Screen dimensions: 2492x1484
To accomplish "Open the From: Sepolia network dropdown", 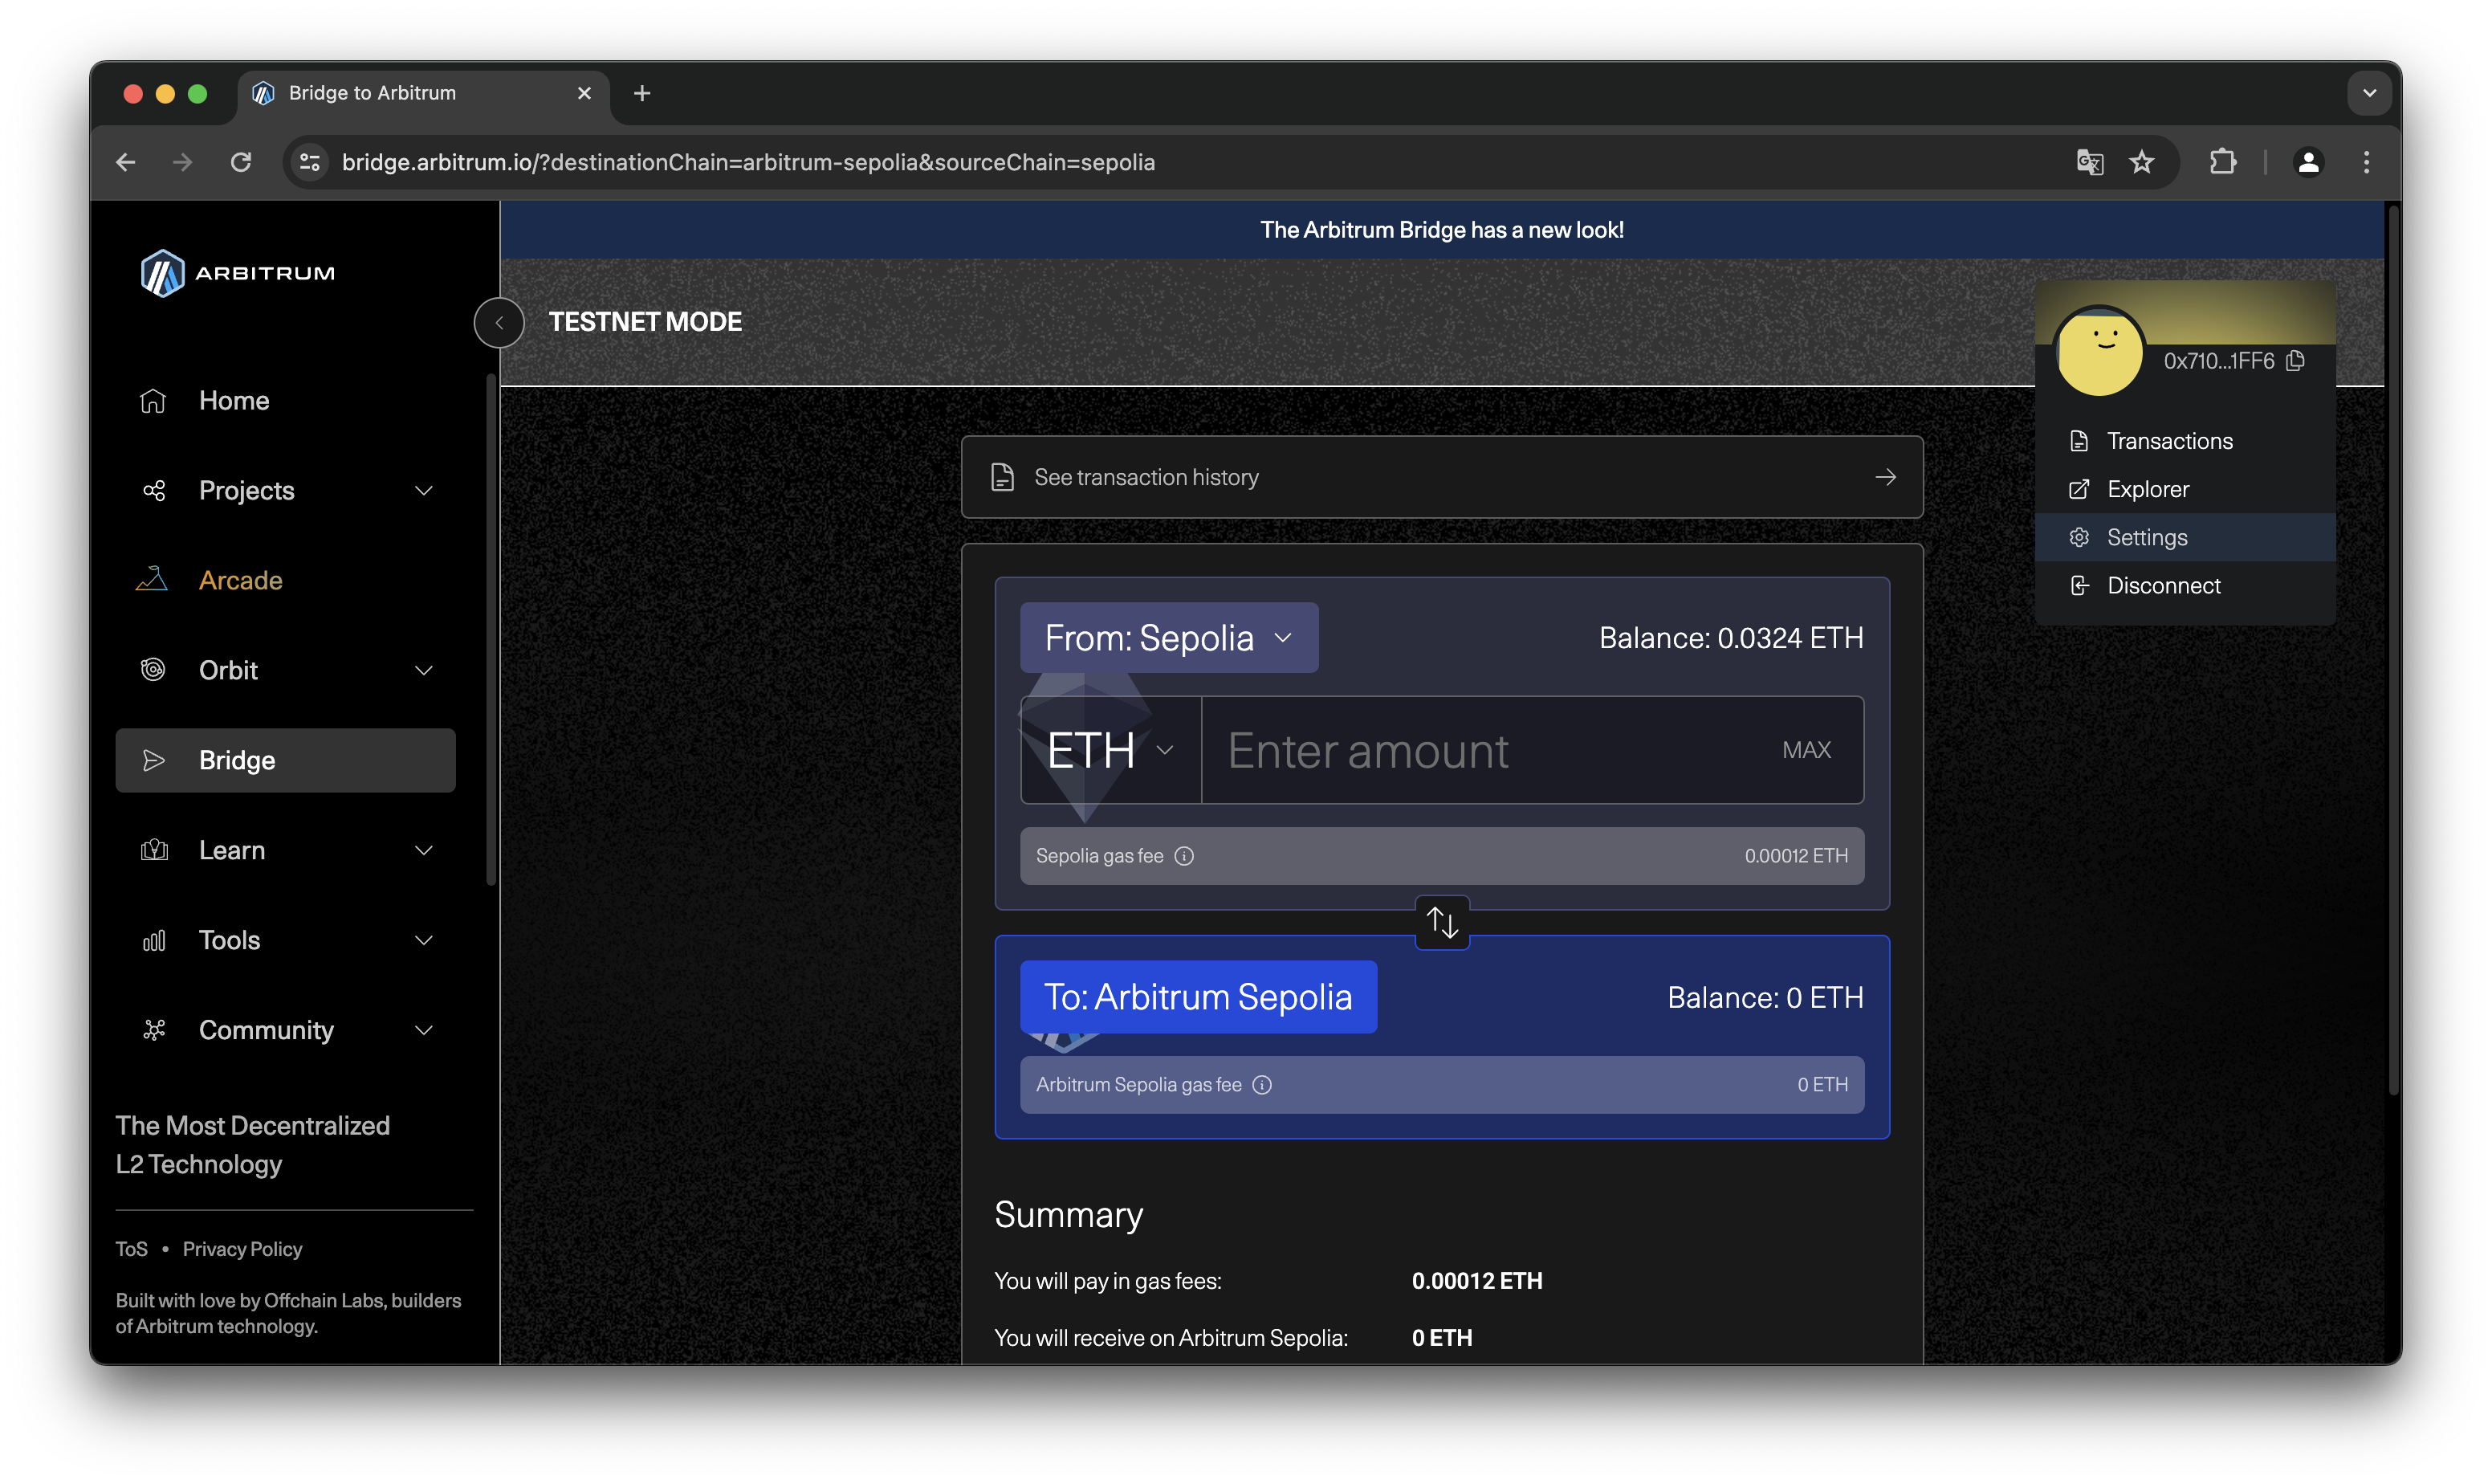I will 1169,637.
